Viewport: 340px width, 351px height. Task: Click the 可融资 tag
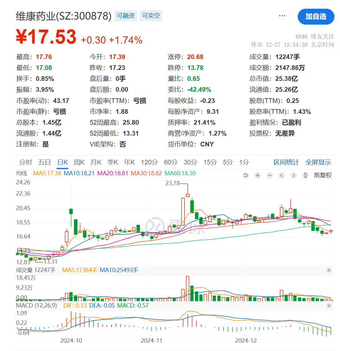click(126, 16)
